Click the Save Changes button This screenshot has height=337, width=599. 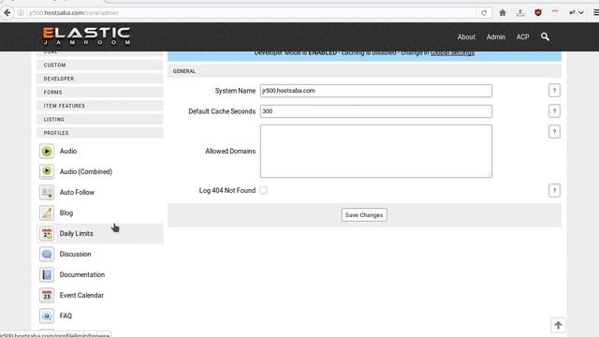click(364, 215)
